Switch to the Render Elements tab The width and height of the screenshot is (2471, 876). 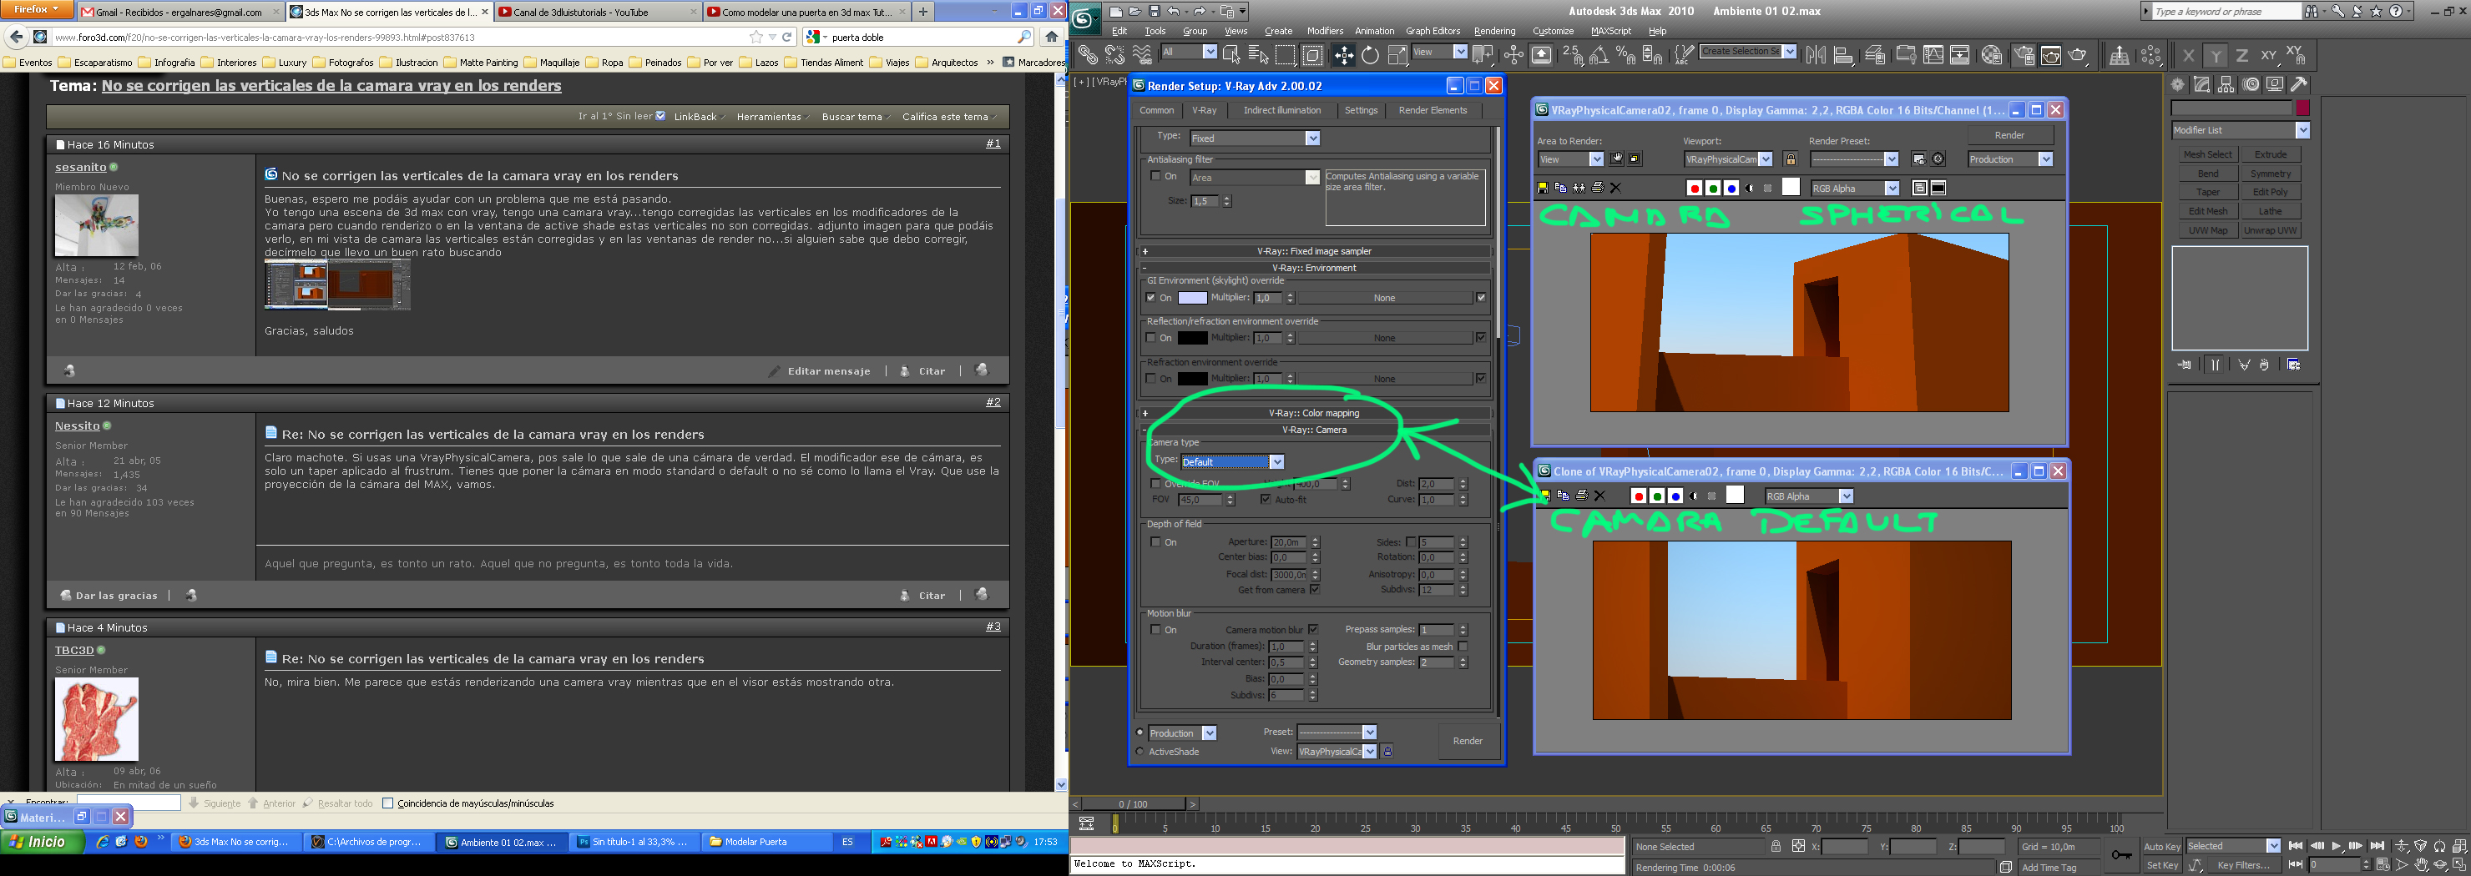pyautogui.click(x=1433, y=110)
